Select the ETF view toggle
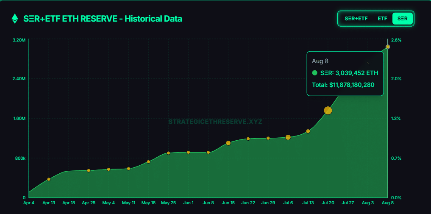Screen dimensions: 431x214 tap(382, 19)
